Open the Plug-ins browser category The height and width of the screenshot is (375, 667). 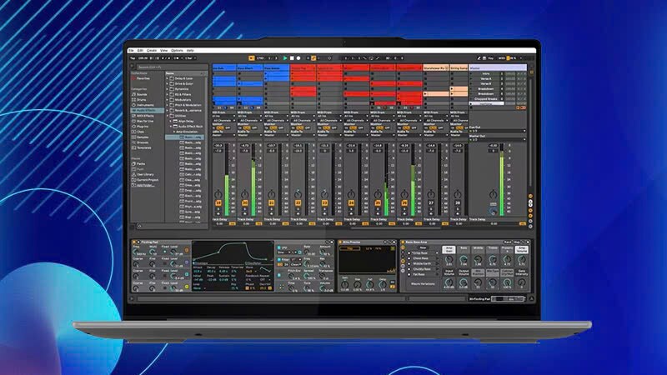(x=141, y=127)
